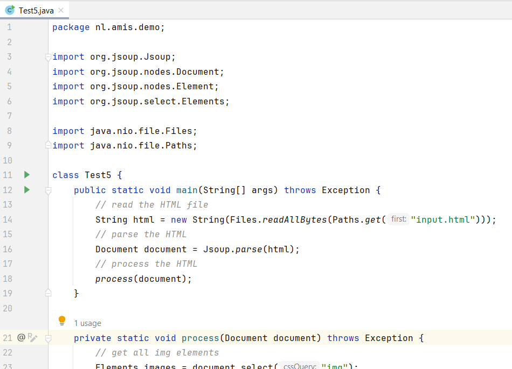Click the Java class icon on the Test5.java tab
The height and width of the screenshot is (369, 512).
(10, 10)
